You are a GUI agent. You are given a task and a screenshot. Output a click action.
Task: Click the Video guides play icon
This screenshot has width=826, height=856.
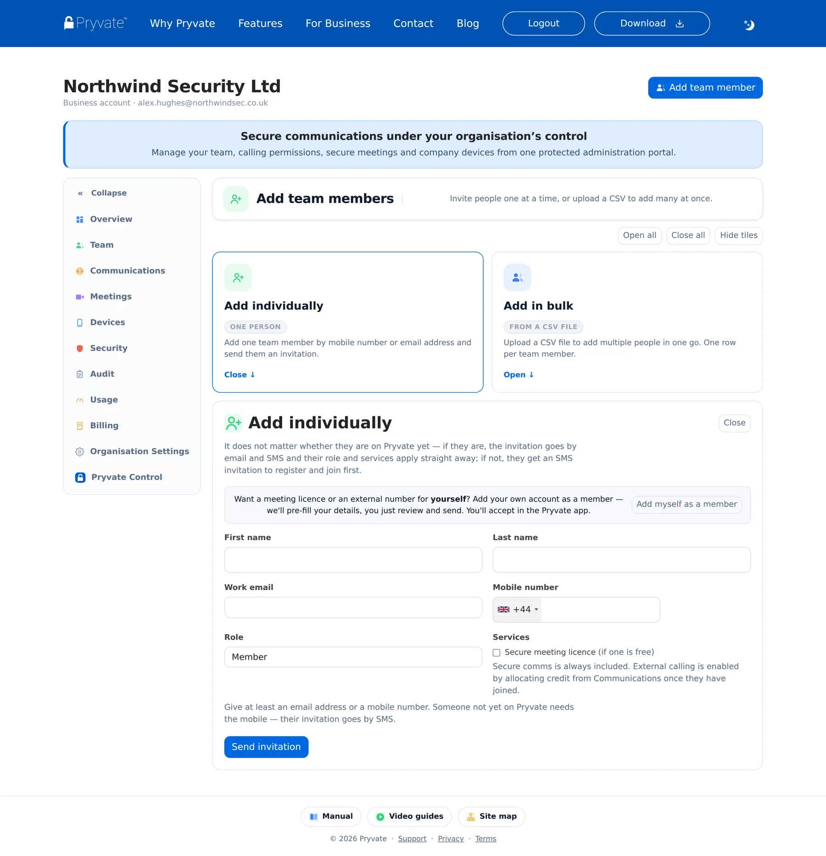380,817
